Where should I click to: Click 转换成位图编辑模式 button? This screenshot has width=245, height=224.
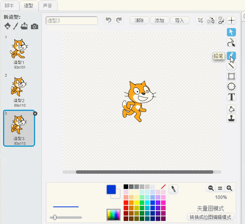click(x=211, y=217)
